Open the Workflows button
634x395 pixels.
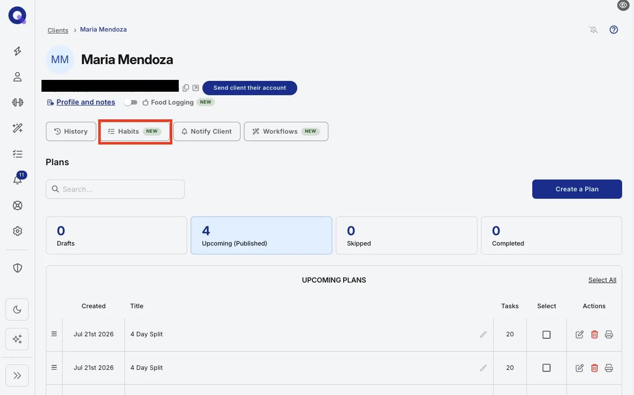(286, 131)
